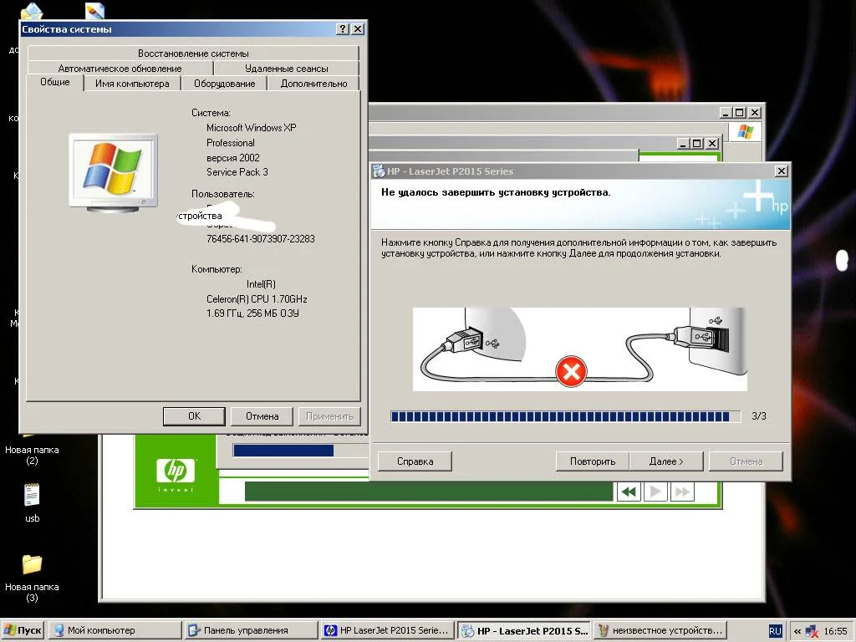Maximize the outer background window
The width and height of the screenshot is (856, 642).
(x=740, y=113)
